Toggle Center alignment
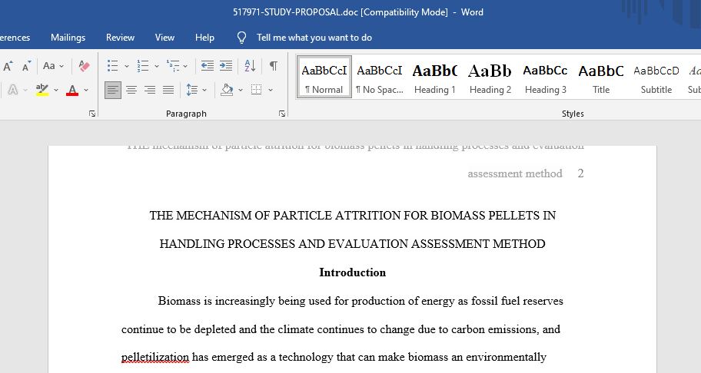This screenshot has width=701, height=373. 131,90
